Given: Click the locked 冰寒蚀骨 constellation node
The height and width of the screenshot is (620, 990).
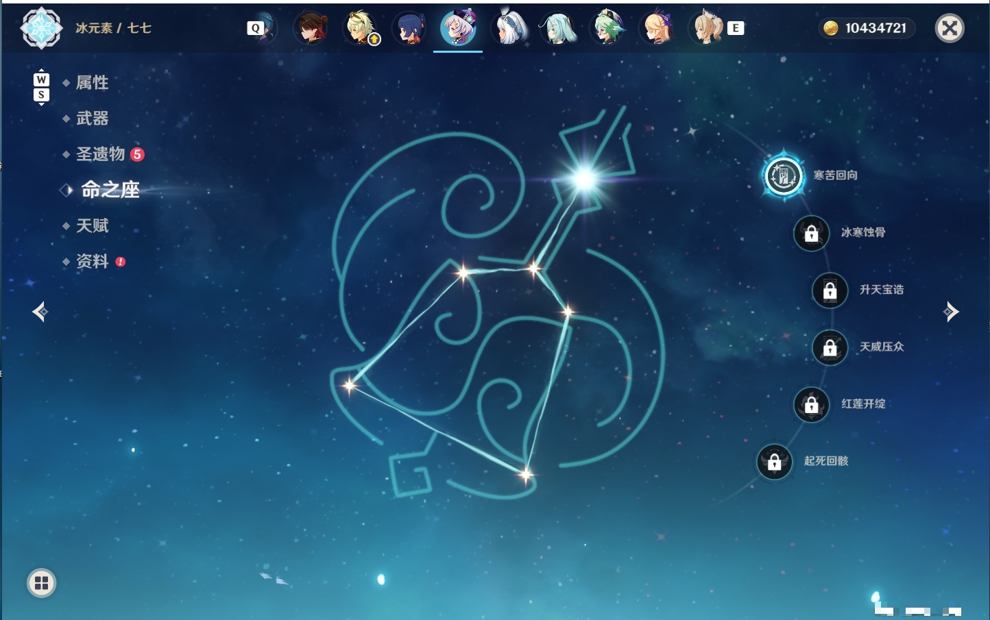Looking at the screenshot, I should (x=811, y=233).
